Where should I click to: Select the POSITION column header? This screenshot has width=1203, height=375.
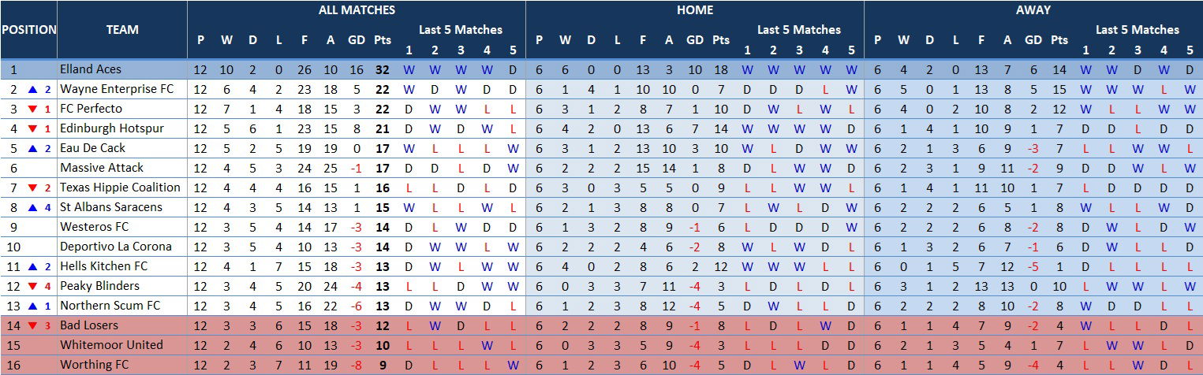point(28,30)
